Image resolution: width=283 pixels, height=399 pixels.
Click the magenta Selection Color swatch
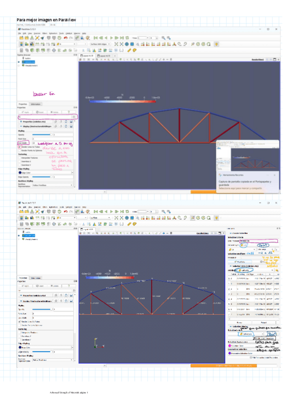click(x=230, y=345)
